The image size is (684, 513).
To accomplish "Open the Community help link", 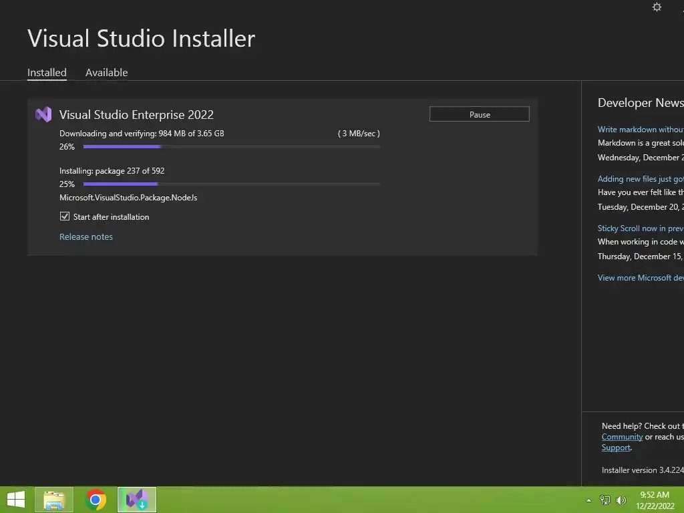I will click(x=622, y=437).
